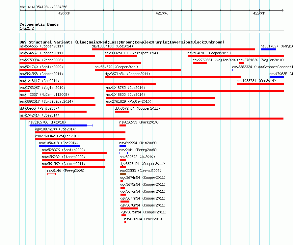Click the brown bar under esv22553 (Conrad2009)
The image size is (293, 245).
point(123,174)
